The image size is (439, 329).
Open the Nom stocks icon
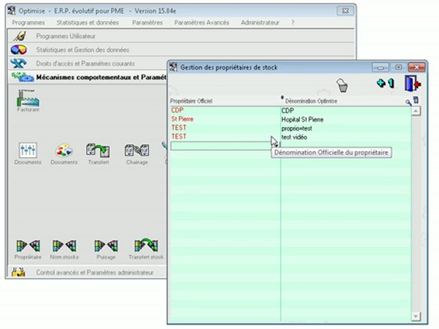(x=64, y=249)
